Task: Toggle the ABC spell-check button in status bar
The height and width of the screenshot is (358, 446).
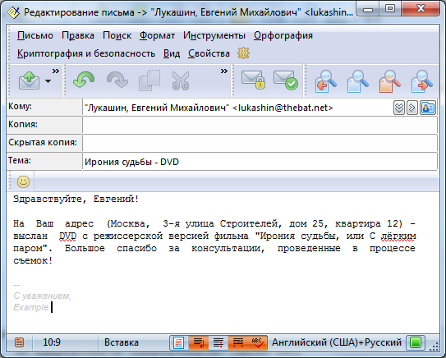Action: coord(257,342)
